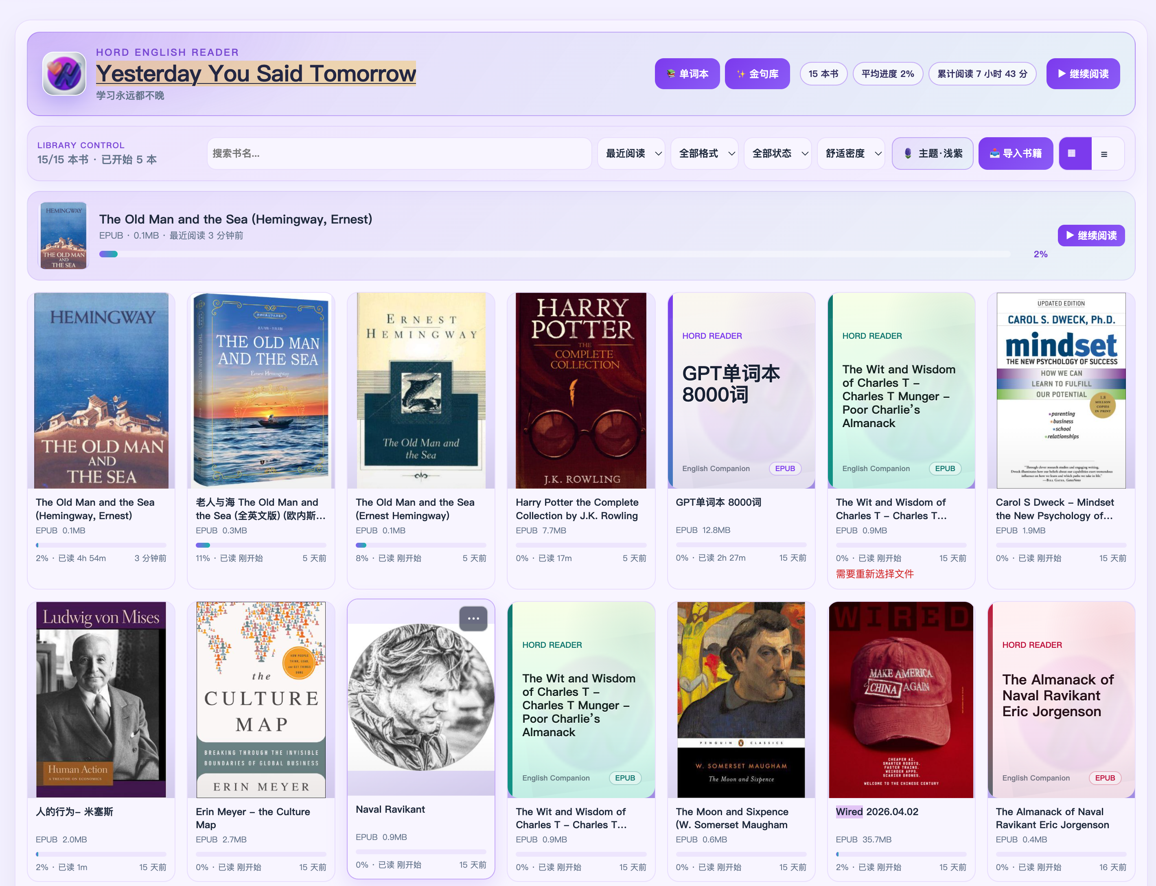Open the 舒适密度 density dropdown
Screen dimensions: 1156x886
click(851, 154)
